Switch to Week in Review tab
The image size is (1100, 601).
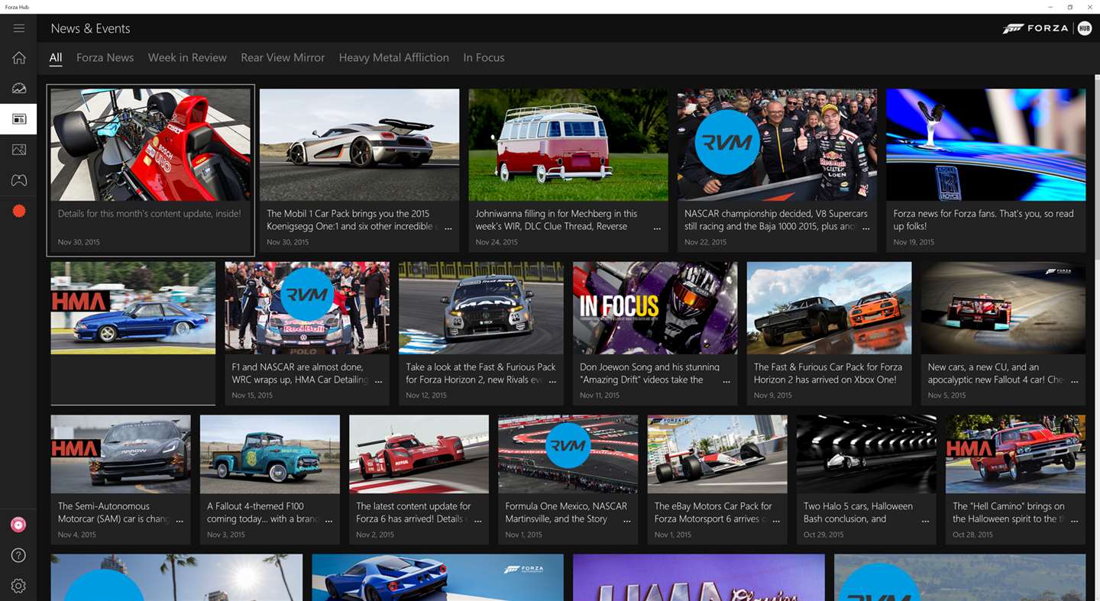pyautogui.click(x=187, y=57)
